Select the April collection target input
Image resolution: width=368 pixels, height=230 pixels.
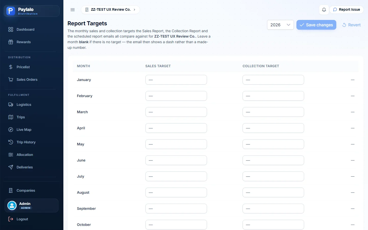273,128
